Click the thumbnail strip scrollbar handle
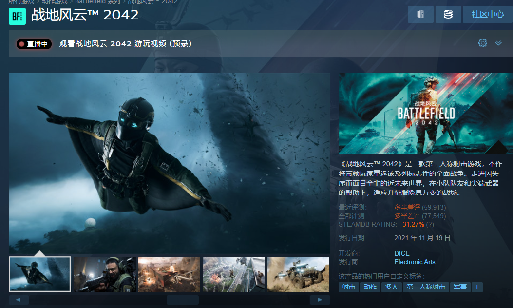513x308 pixels. [x=183, y=300]
